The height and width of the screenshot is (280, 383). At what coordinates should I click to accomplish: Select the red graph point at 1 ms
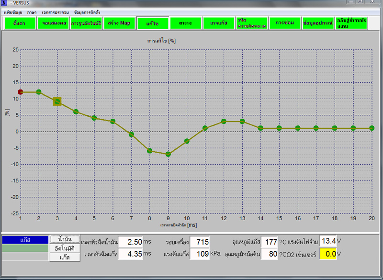click(x=21, y=92)
